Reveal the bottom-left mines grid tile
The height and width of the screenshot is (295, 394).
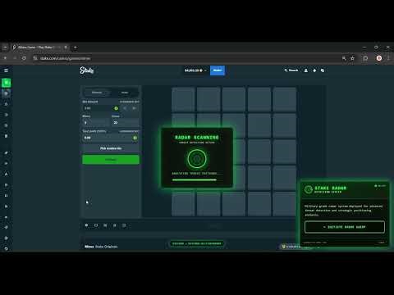[183, 204]
